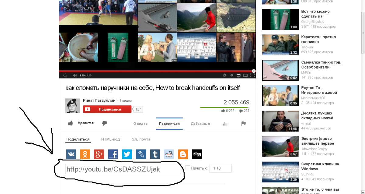Click the start time field showing 1:18
The width and height of the screenshot is (365, 194).
point(221,168)
